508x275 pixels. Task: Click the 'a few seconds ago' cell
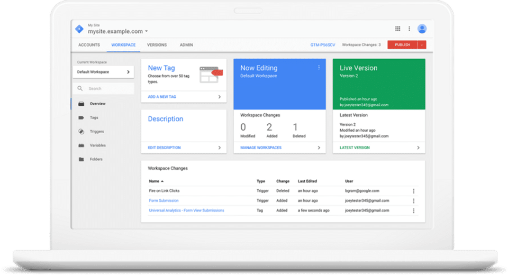[x=314, y=210]
